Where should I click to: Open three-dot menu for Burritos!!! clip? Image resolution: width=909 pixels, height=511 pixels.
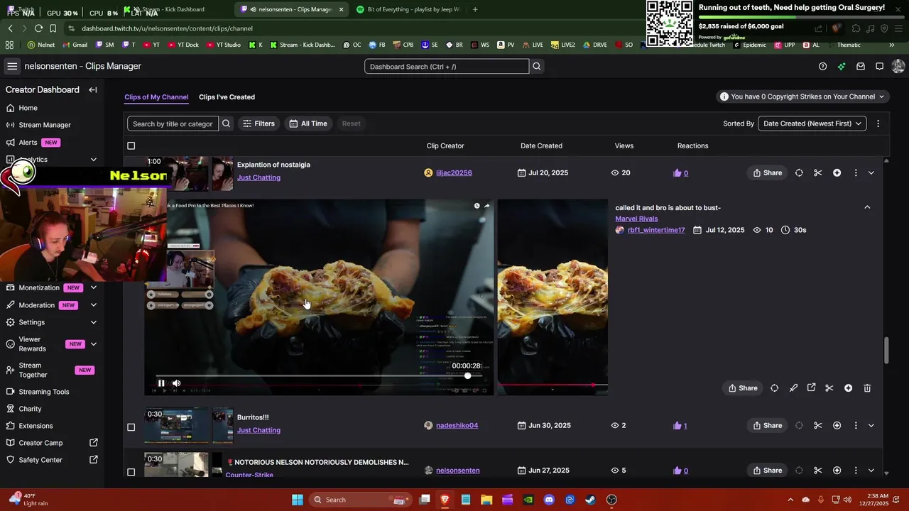point(856,425)
